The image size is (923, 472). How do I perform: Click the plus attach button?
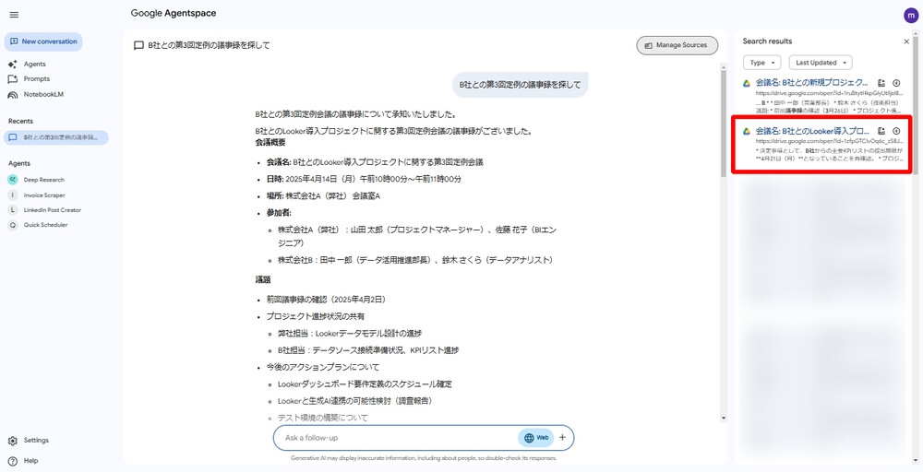(x=562, y=438)
